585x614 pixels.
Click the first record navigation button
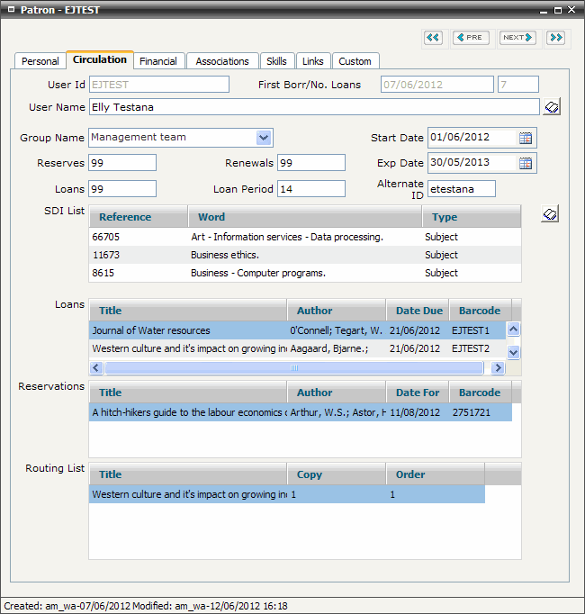(x=434, y=38)
